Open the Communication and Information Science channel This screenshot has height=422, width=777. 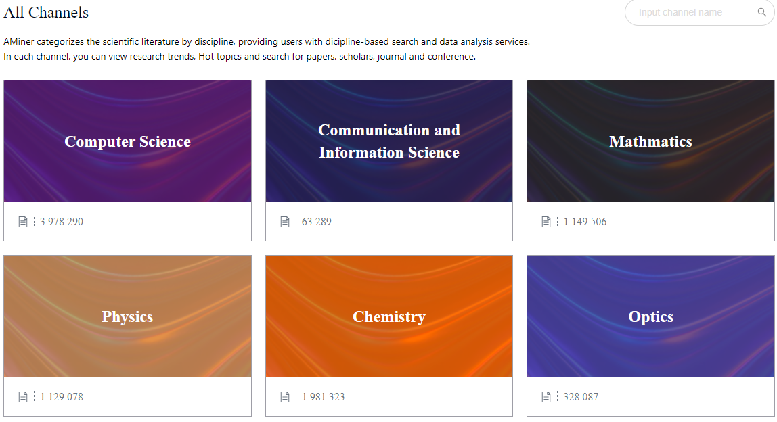(x=389, y=141)
